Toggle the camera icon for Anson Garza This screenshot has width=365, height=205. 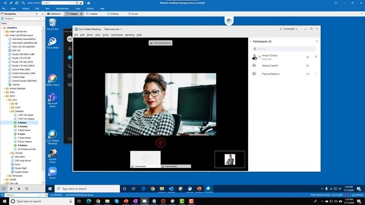click(307, 57)
